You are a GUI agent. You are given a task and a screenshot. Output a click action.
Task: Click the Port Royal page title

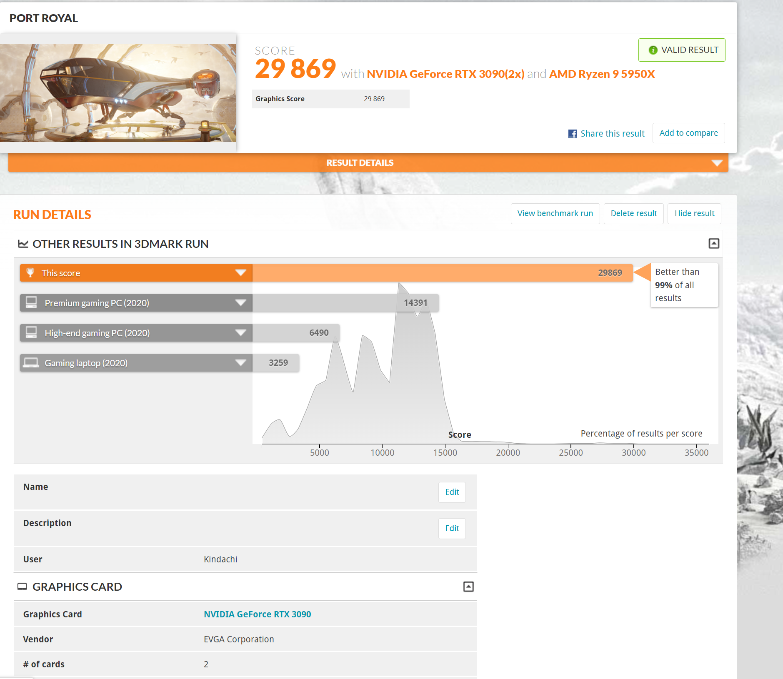click(x=44, y=18)
